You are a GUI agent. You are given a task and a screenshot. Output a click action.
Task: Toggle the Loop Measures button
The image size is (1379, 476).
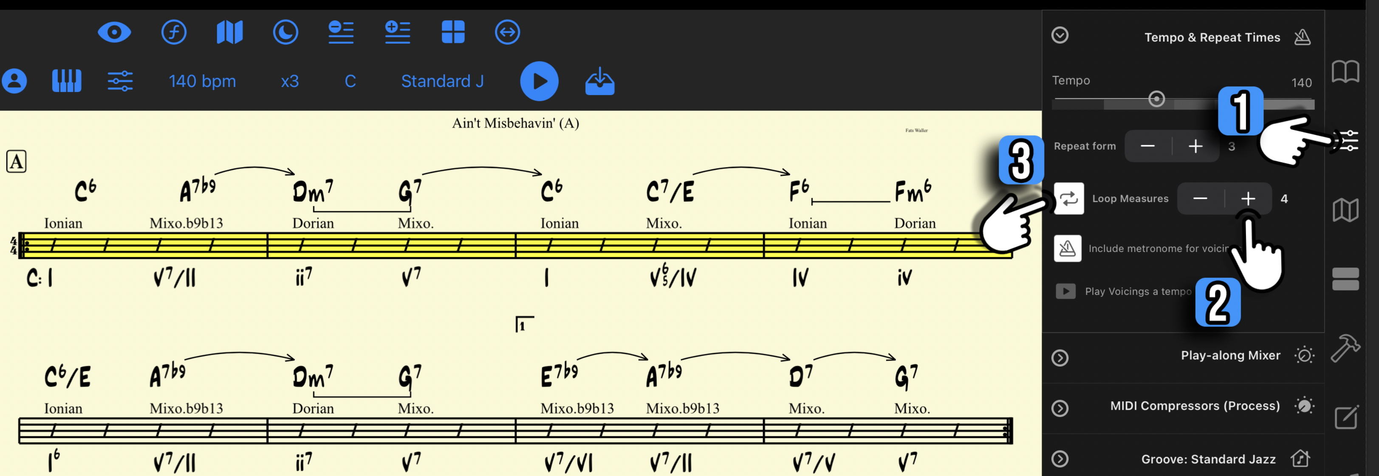tap(1068, 199)
